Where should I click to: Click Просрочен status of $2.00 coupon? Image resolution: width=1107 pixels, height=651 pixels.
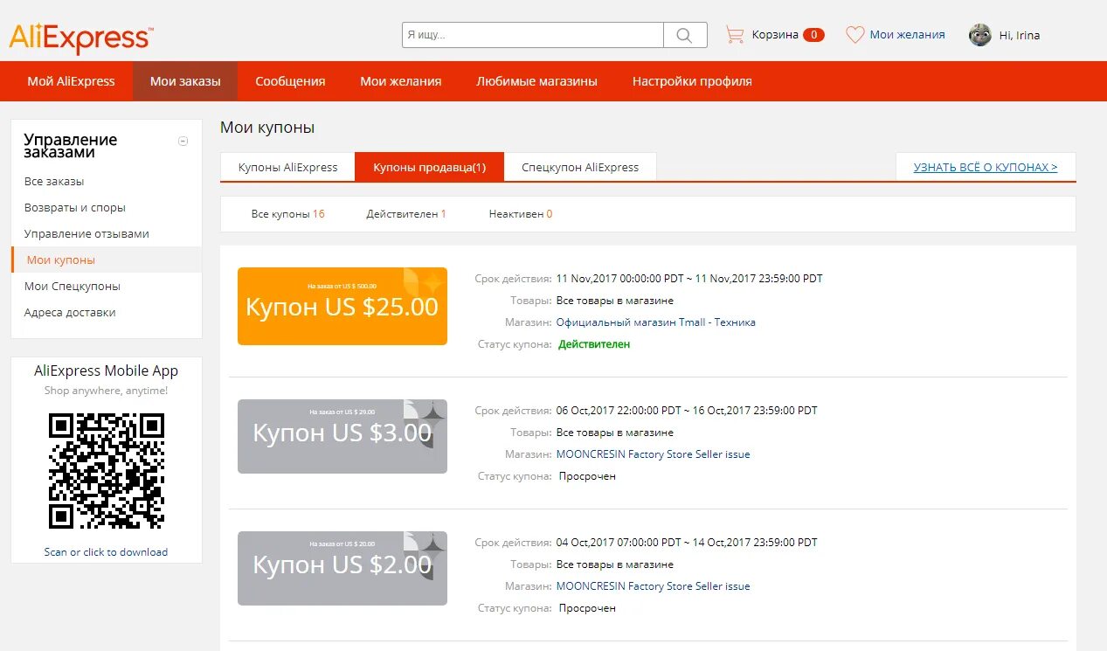587,608
